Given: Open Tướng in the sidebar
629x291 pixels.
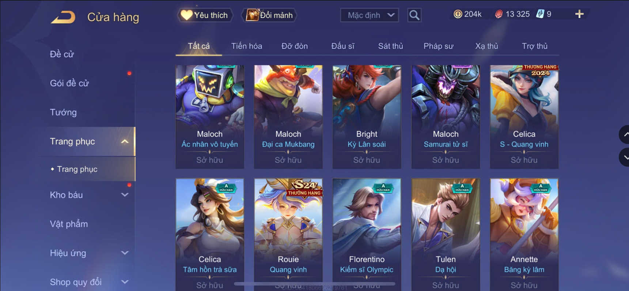Looking at the screenshot, I should [x=63, y=112].
